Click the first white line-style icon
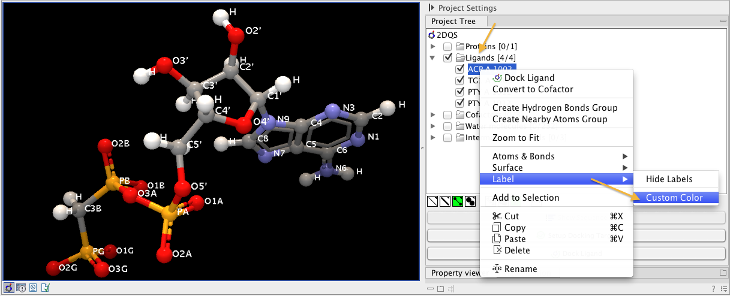730x296 pixels. point(432,202)
